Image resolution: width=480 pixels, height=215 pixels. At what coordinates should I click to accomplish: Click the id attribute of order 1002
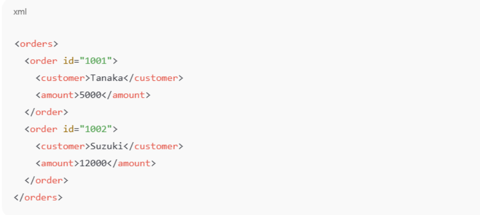(x=68, y=129)
